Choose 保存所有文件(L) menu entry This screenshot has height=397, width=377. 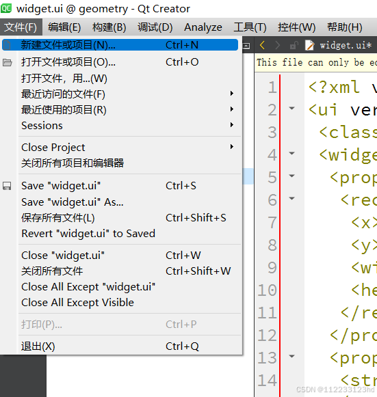pyautogui.click(x=120, y=218)
